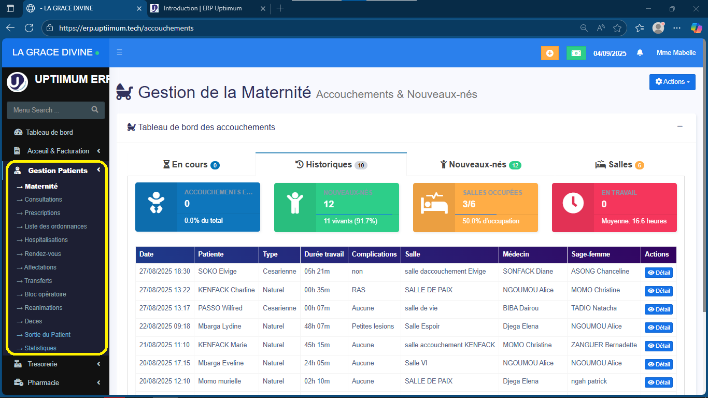Open Statistiques in the sidebar

click(x=40, y=348)
